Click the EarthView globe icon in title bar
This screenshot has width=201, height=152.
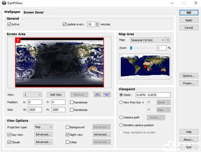point(4,3)
